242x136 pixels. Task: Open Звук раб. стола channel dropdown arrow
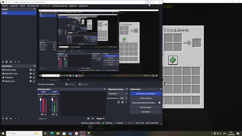[49, 94]
